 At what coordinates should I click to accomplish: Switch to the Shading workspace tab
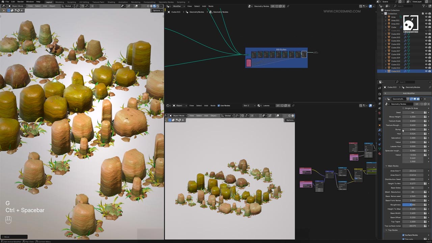(x=111, y=2)
